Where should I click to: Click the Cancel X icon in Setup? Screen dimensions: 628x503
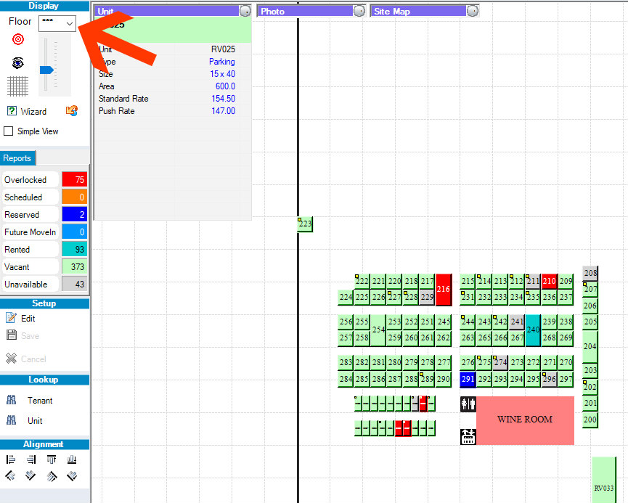[x=12, y=358]
